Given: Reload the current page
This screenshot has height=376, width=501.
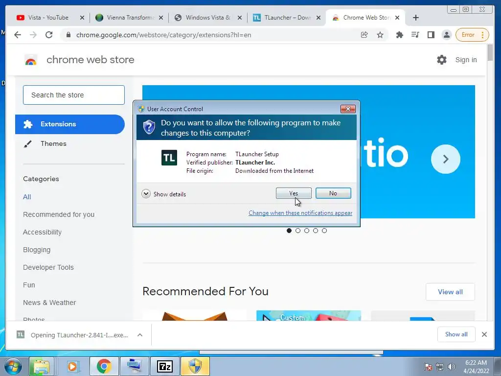Looking at the screenshot, I should point(49,35).
